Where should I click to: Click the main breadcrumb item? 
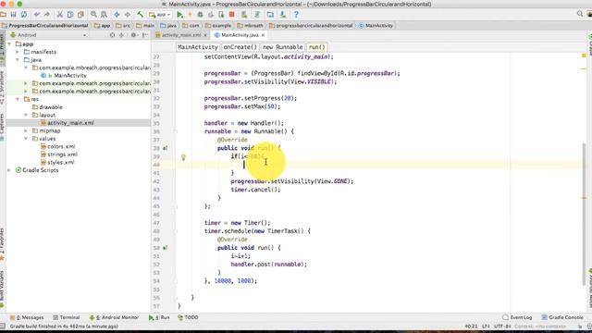point(145,26)
